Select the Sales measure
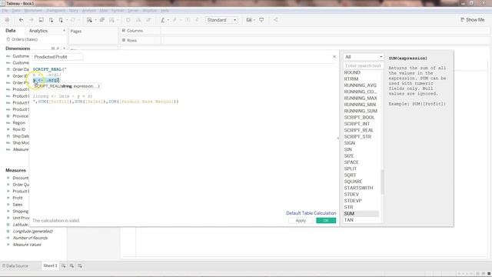This screenshot has height=277, width=492. tap(17, 205)
